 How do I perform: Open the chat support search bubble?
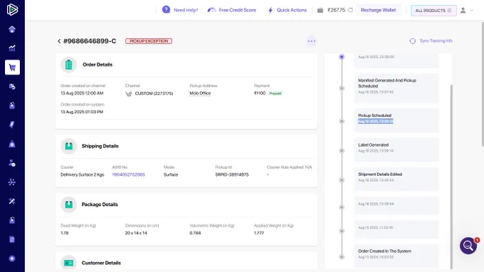pos(468,246)
